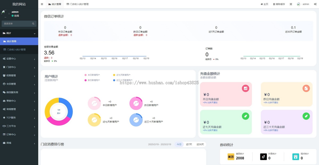This screenshot has height=165, width=319.
Task: Expand the TCP服务 menu
Action: pyautogui.click(x=19, y=118)
